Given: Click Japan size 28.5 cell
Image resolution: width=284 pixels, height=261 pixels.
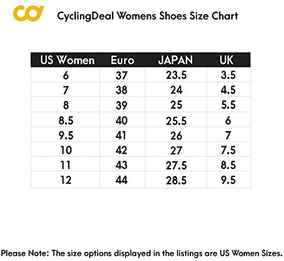Looking at the screenshot, I should point(176,180).
